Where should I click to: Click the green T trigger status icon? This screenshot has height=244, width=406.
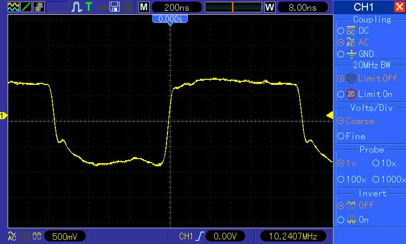[89, 7]
